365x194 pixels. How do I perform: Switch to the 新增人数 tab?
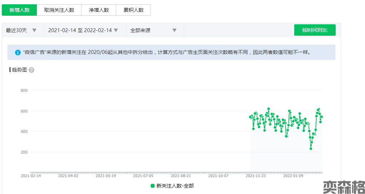(x=19, y=10)
